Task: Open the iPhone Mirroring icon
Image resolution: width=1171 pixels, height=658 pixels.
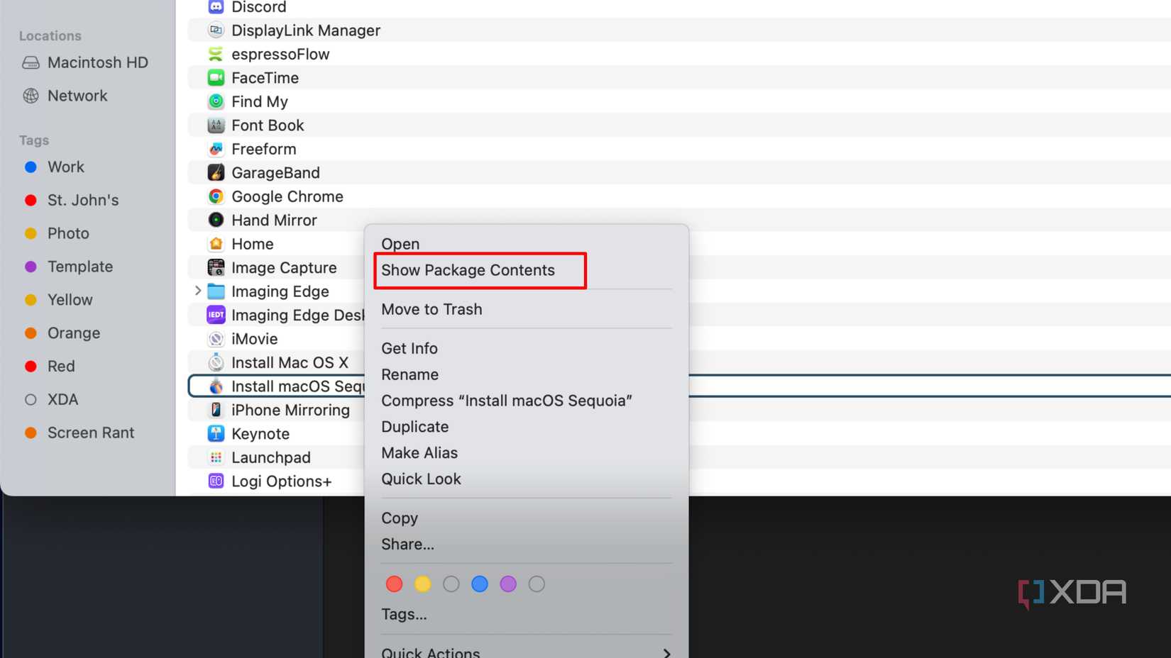Action: point(215,410)
